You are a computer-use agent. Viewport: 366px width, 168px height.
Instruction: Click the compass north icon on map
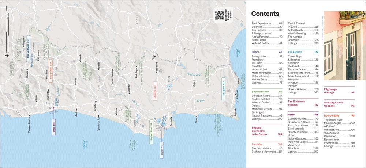pyautogui.click(x=8, y=55)
